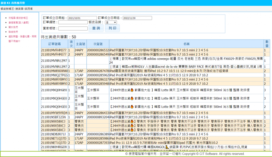Go to 康捷首頁 login page link
272x157 pixels.
(19, 23)
